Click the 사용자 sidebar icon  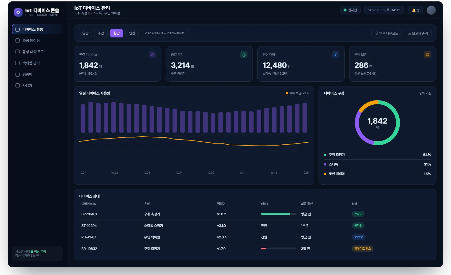coord(17,86)
